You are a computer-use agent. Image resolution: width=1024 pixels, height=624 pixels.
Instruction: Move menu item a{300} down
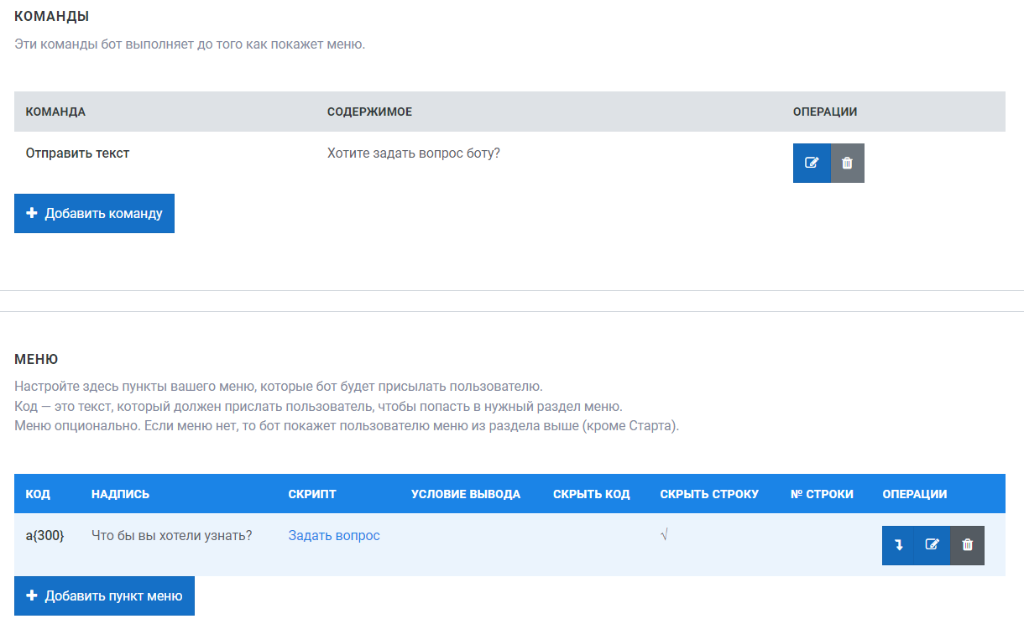[898, 545]
